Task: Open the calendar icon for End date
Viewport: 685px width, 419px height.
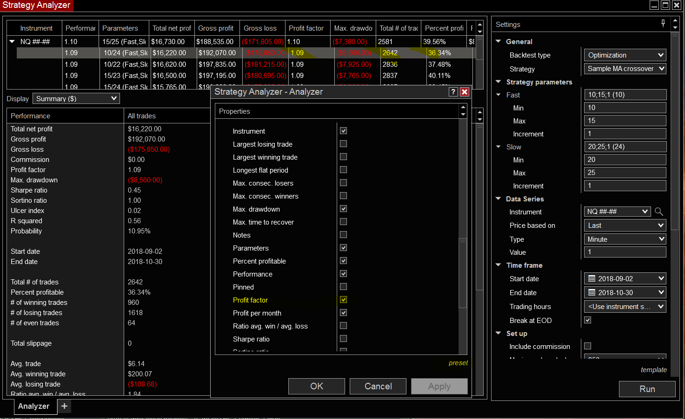Action: 592,293
